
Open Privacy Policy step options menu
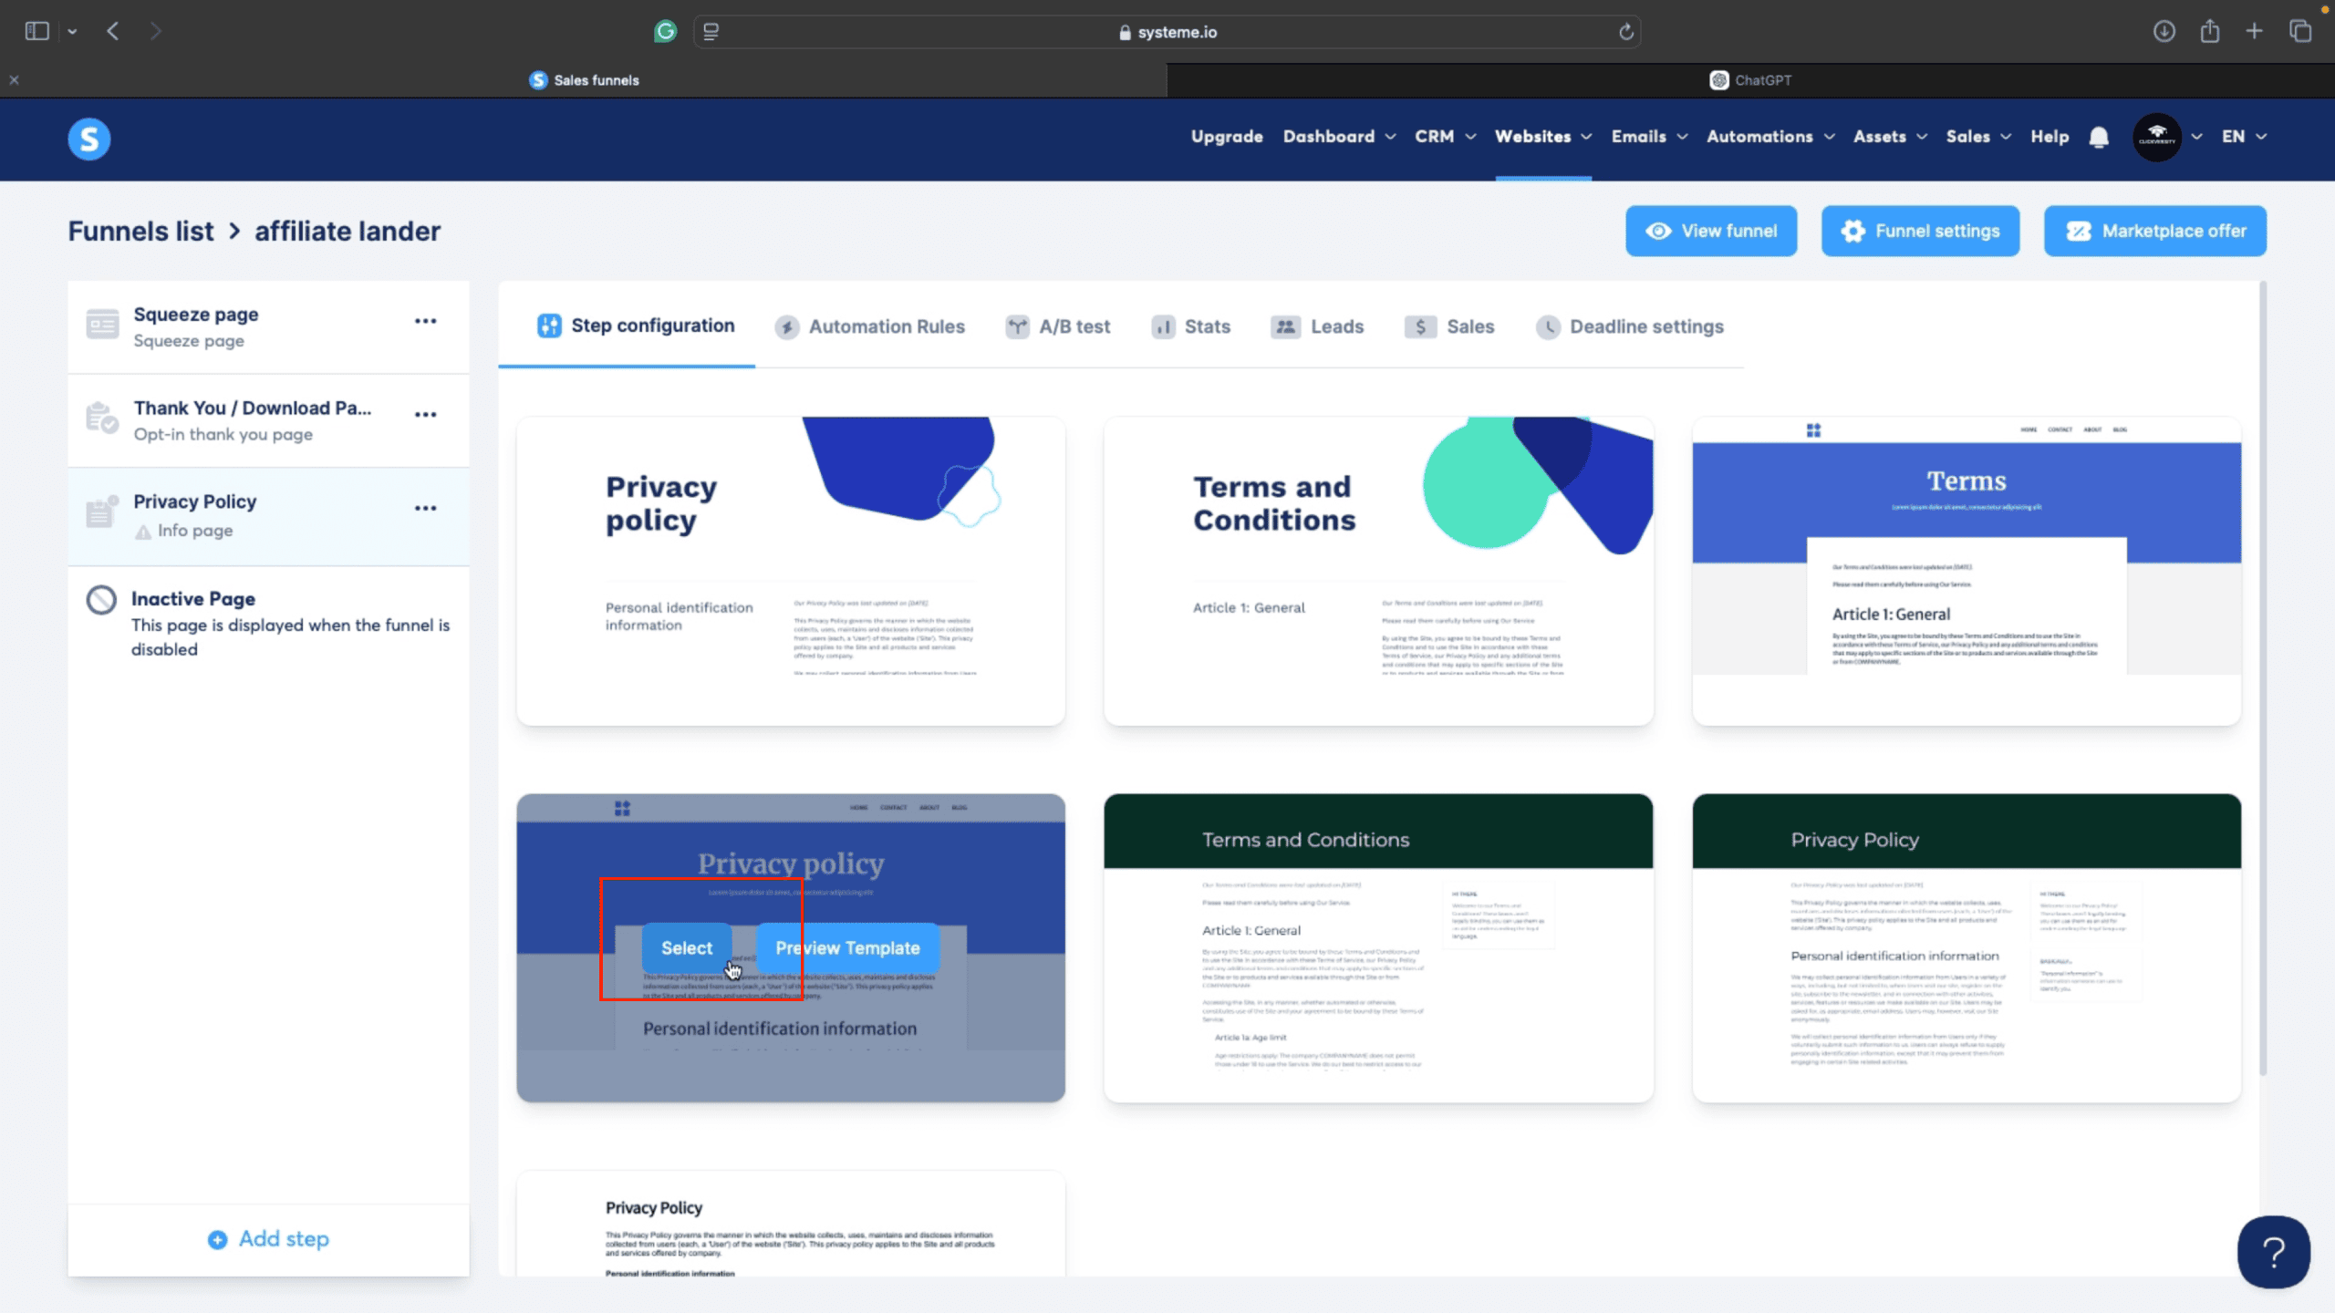(425, 508)
